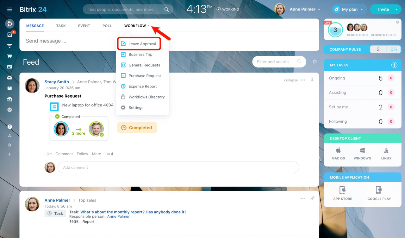The height and width of the screenshot is (238, 405).
Task: Open the COMPANY PULSE widget
Action: tap(363, 49)
